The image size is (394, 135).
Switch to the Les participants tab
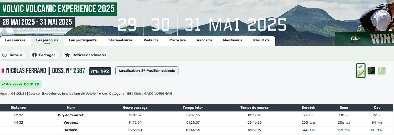(83, 40)
